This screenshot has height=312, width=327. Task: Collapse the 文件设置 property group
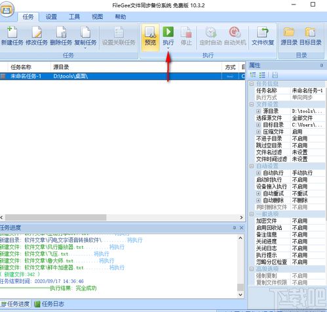(252, 104)
